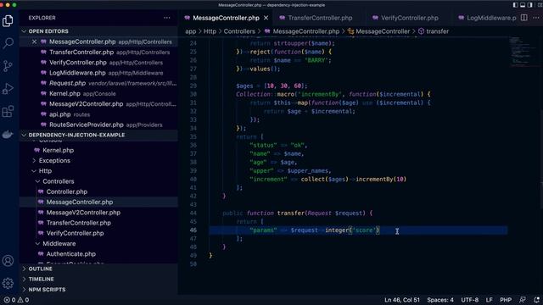This screenshot has height=305, width=543.
Task: Change indentation via Spaces: 4
Action: point(440,300)
